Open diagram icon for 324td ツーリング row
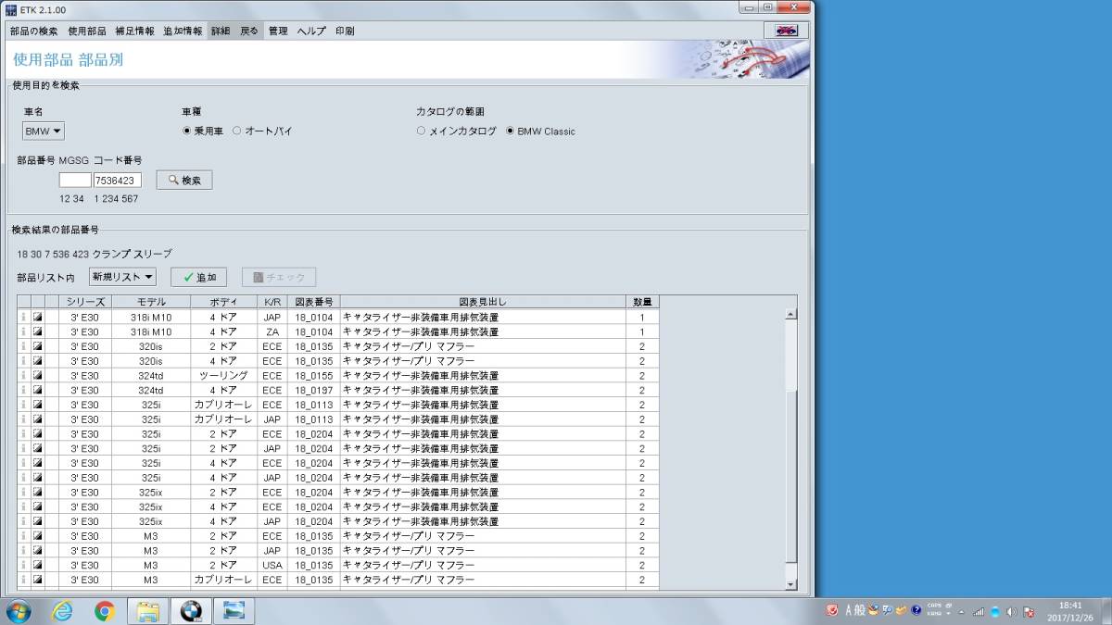 [x=38, y=375]
